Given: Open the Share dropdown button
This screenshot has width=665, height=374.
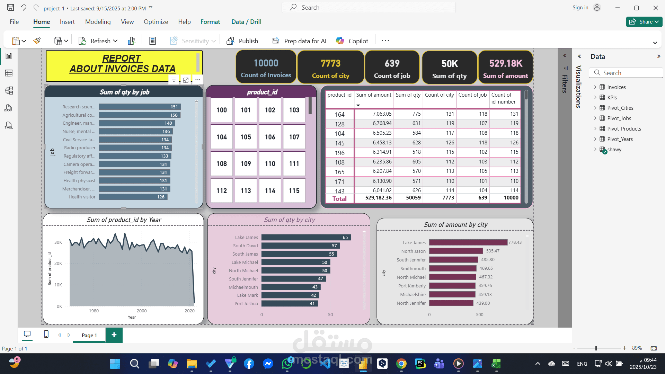Looking at the screenshot, I should pyautogui.click(x=644, y=21).
